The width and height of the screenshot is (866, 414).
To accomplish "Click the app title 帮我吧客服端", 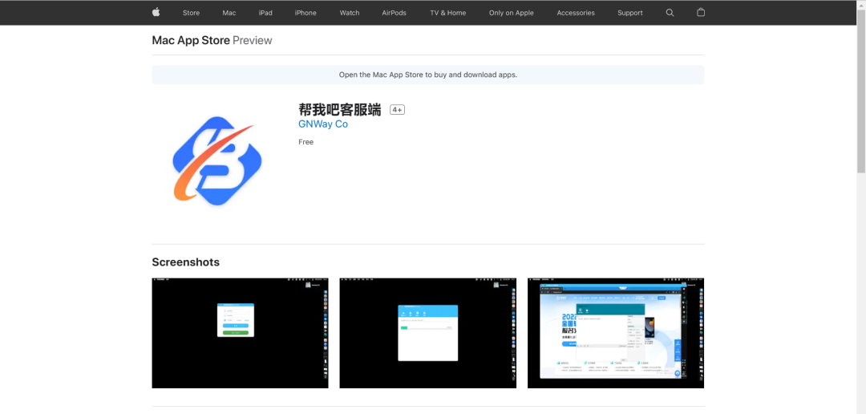I will point(340,109).
